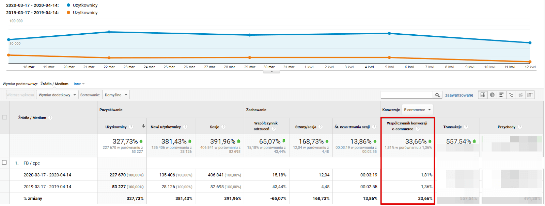
Task: Click the help icon next to Transakcje
Action: click(x=466, y=127)
